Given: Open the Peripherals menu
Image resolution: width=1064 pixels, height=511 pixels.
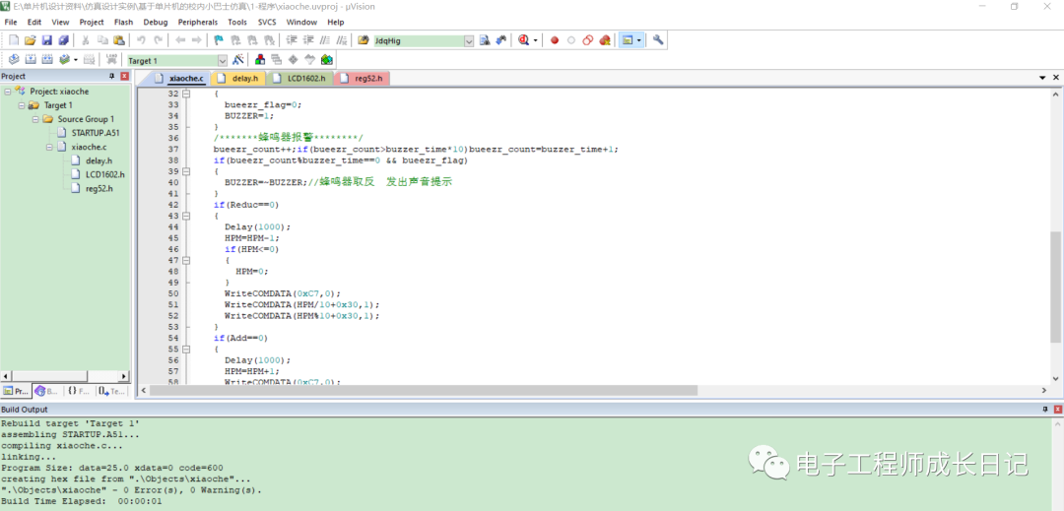Looking at the screenshot, I should [197, 22].
